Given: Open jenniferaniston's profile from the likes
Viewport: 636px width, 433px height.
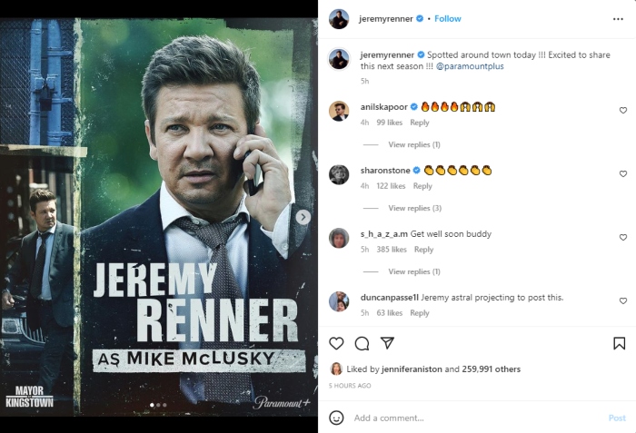Looking at the screenshot, I should point(412,369).
